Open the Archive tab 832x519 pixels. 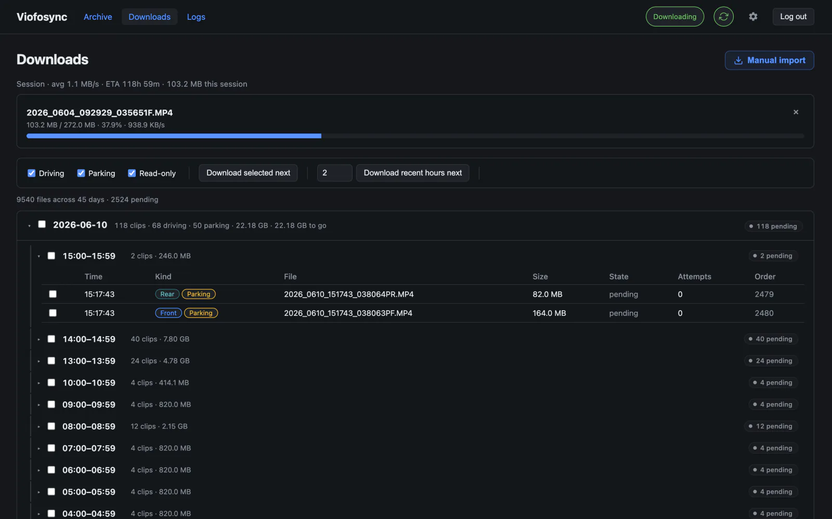pos(98,17)
